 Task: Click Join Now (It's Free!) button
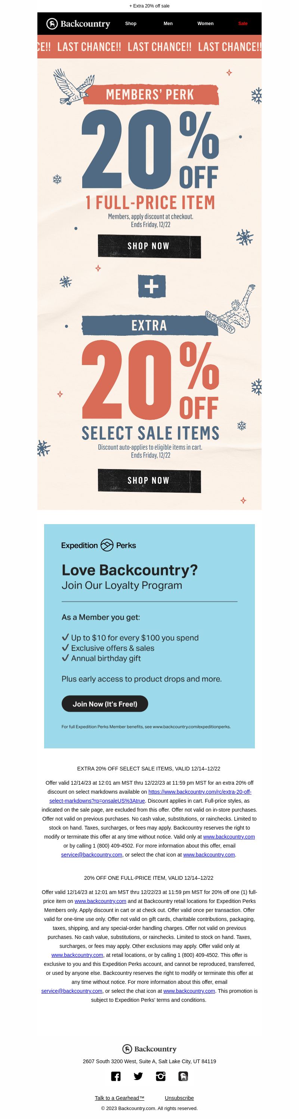point(105,704)
